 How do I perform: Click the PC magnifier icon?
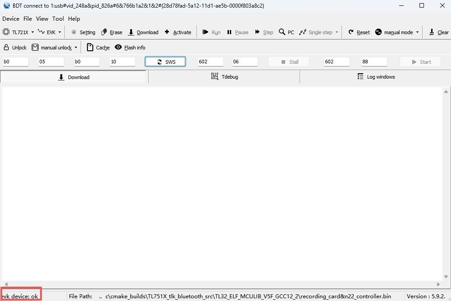coord(282,32)
